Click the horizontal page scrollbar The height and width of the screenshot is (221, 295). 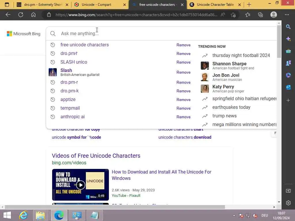pos(115,207)
